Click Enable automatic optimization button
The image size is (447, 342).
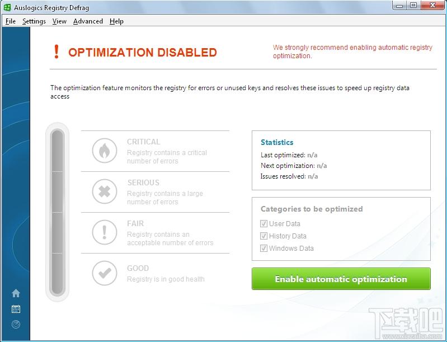[341, 279]
